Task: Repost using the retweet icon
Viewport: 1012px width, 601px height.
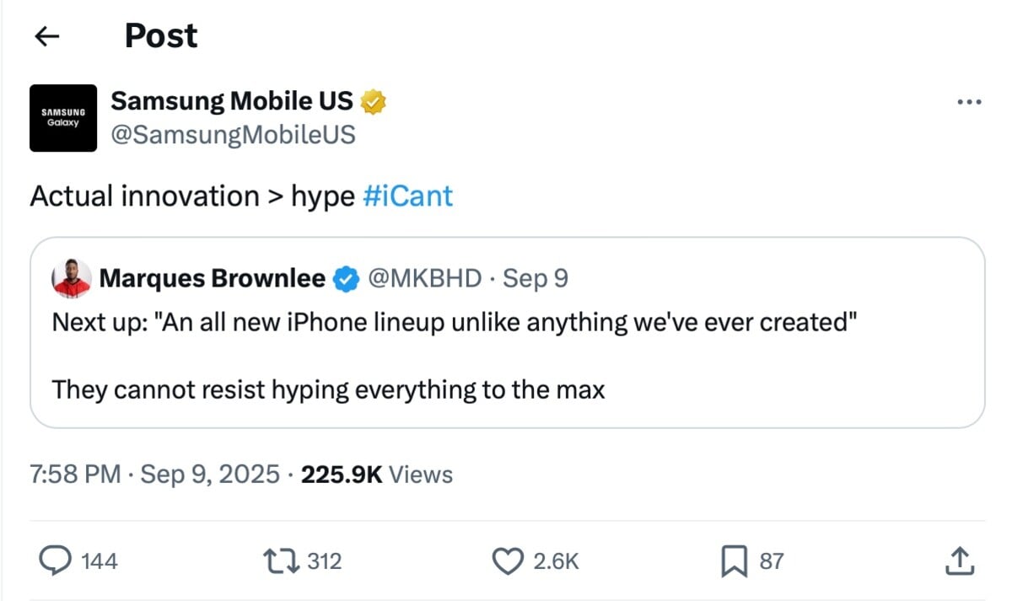Action: tap(281, 561)
